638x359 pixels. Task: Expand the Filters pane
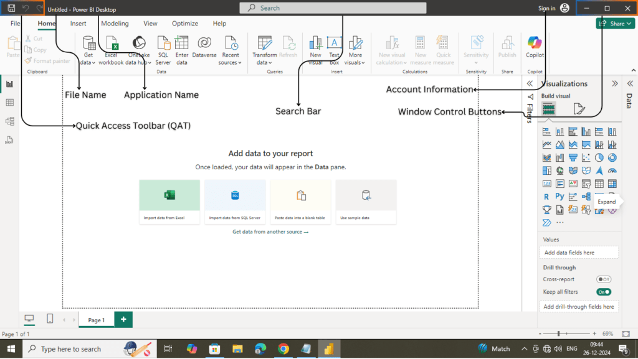530,83
